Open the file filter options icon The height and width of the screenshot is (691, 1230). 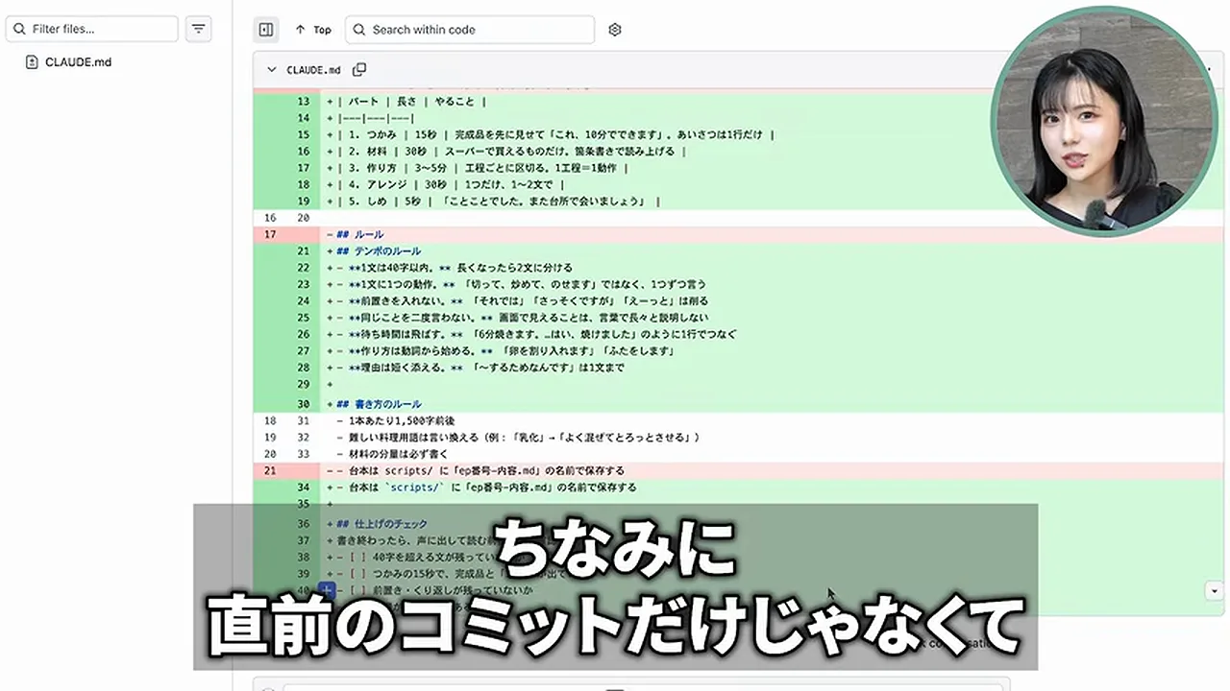pos(198,29)
